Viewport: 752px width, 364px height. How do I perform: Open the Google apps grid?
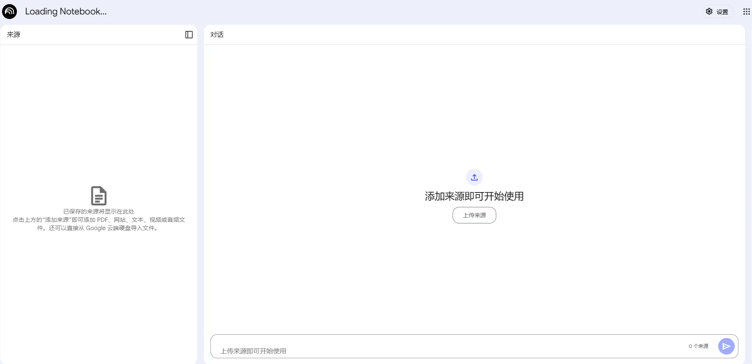[746, 12]
